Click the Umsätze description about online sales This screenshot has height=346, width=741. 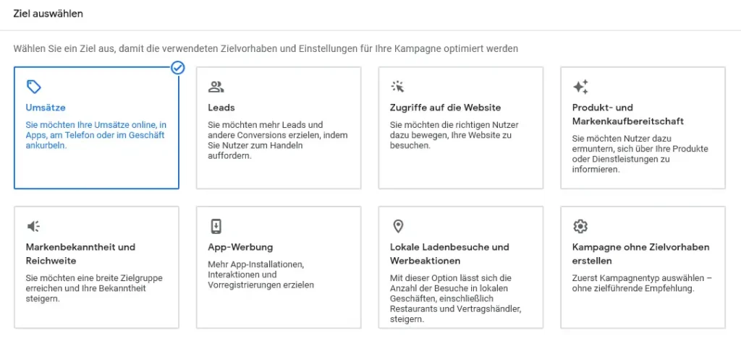coord(96,136)
